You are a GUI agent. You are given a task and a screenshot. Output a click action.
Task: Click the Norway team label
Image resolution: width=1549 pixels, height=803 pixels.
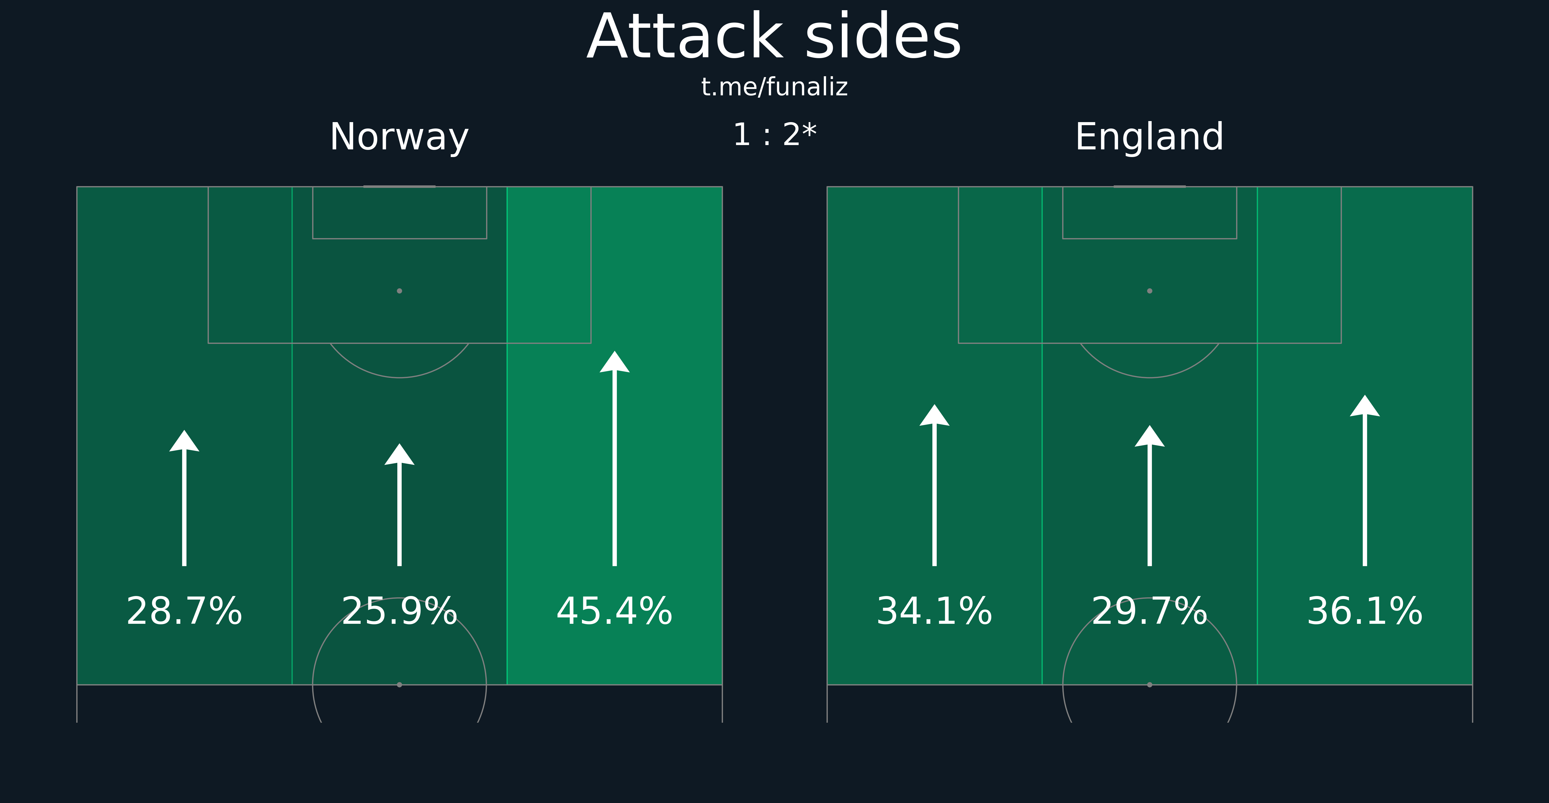coord(399,137)
